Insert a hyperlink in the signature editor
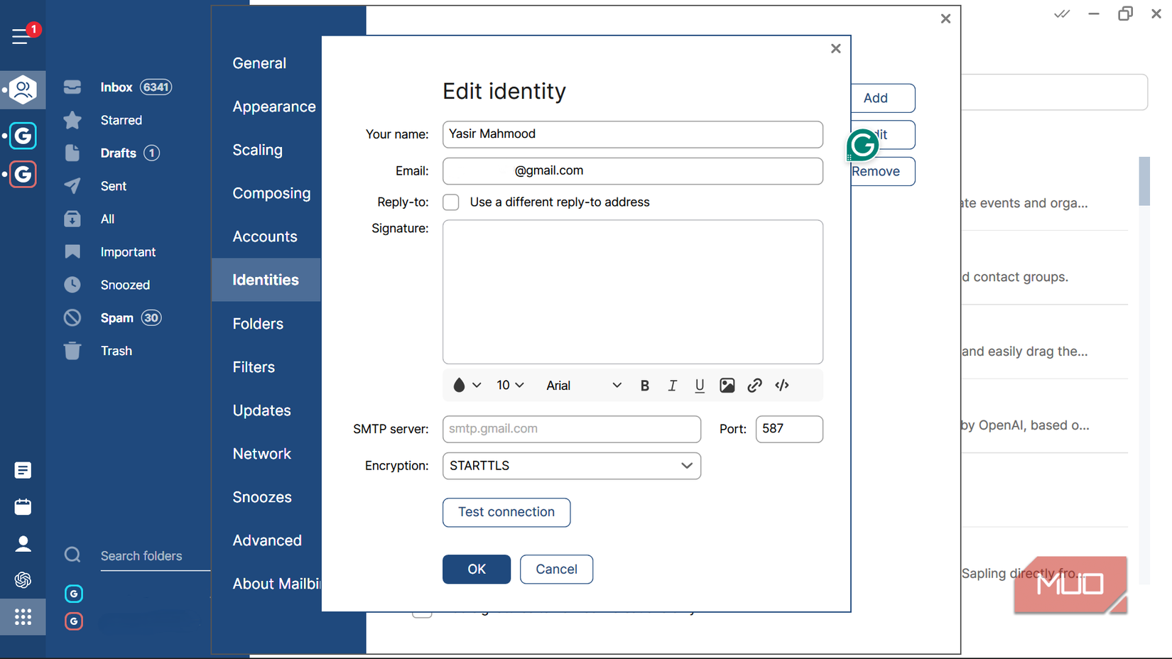This screenshot has width=1172, height=659. point(754,385)
